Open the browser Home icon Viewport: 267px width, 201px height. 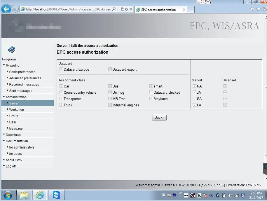point(252,9)
